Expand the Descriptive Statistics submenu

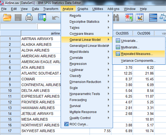[87, 22]
